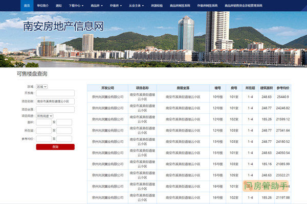Select the price cell 24180.52

[x=283, y=142]
